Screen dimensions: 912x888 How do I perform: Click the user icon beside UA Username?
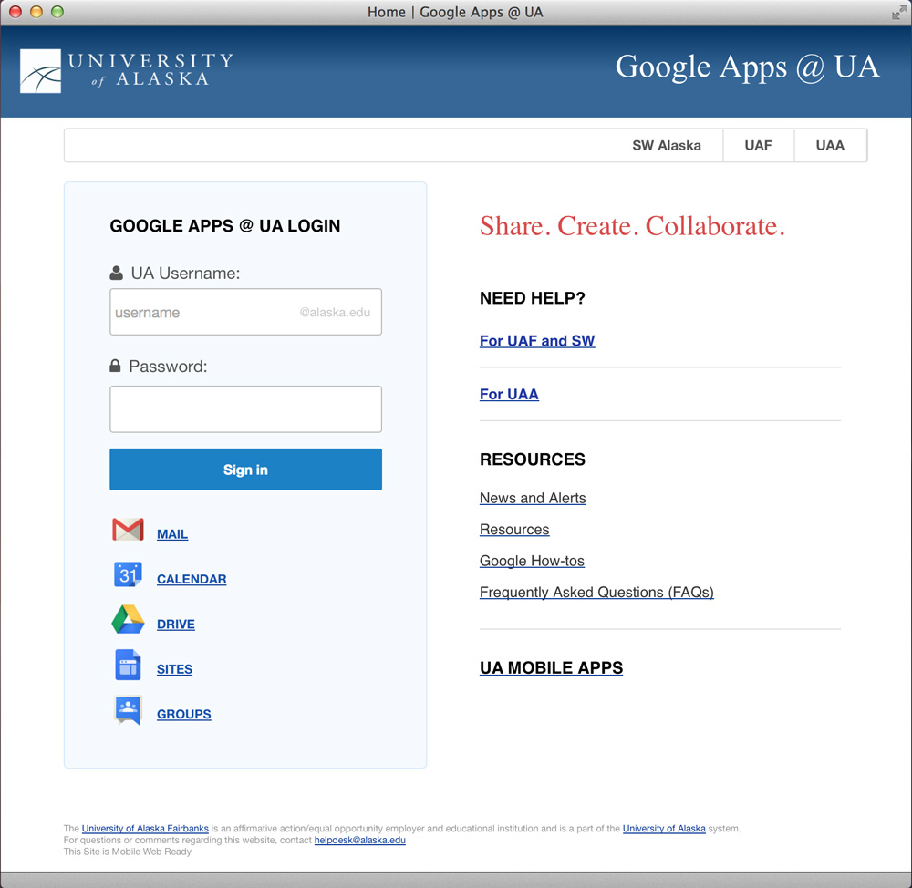point(117,273)
